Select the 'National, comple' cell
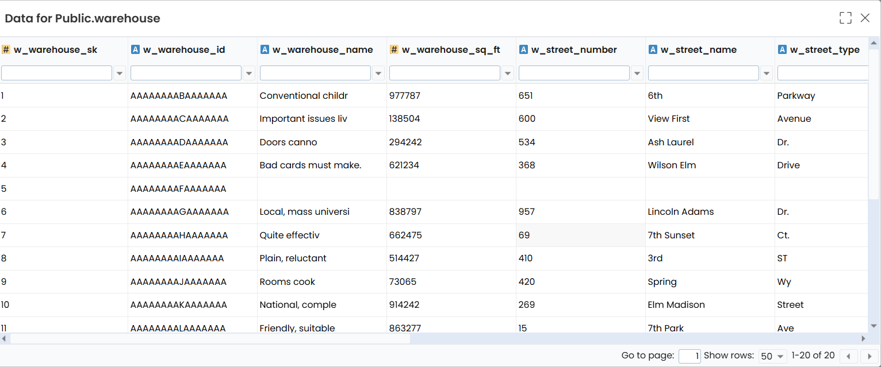881x367 pixels. click(x=322, y=305)
